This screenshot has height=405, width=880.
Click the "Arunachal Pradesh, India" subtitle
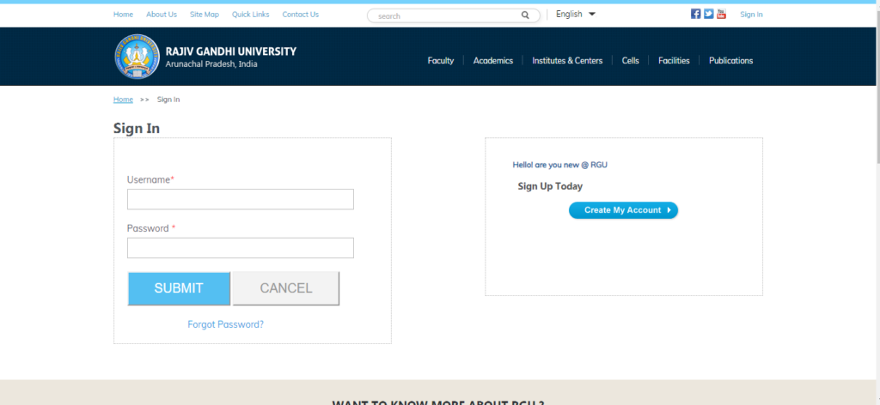211,64
